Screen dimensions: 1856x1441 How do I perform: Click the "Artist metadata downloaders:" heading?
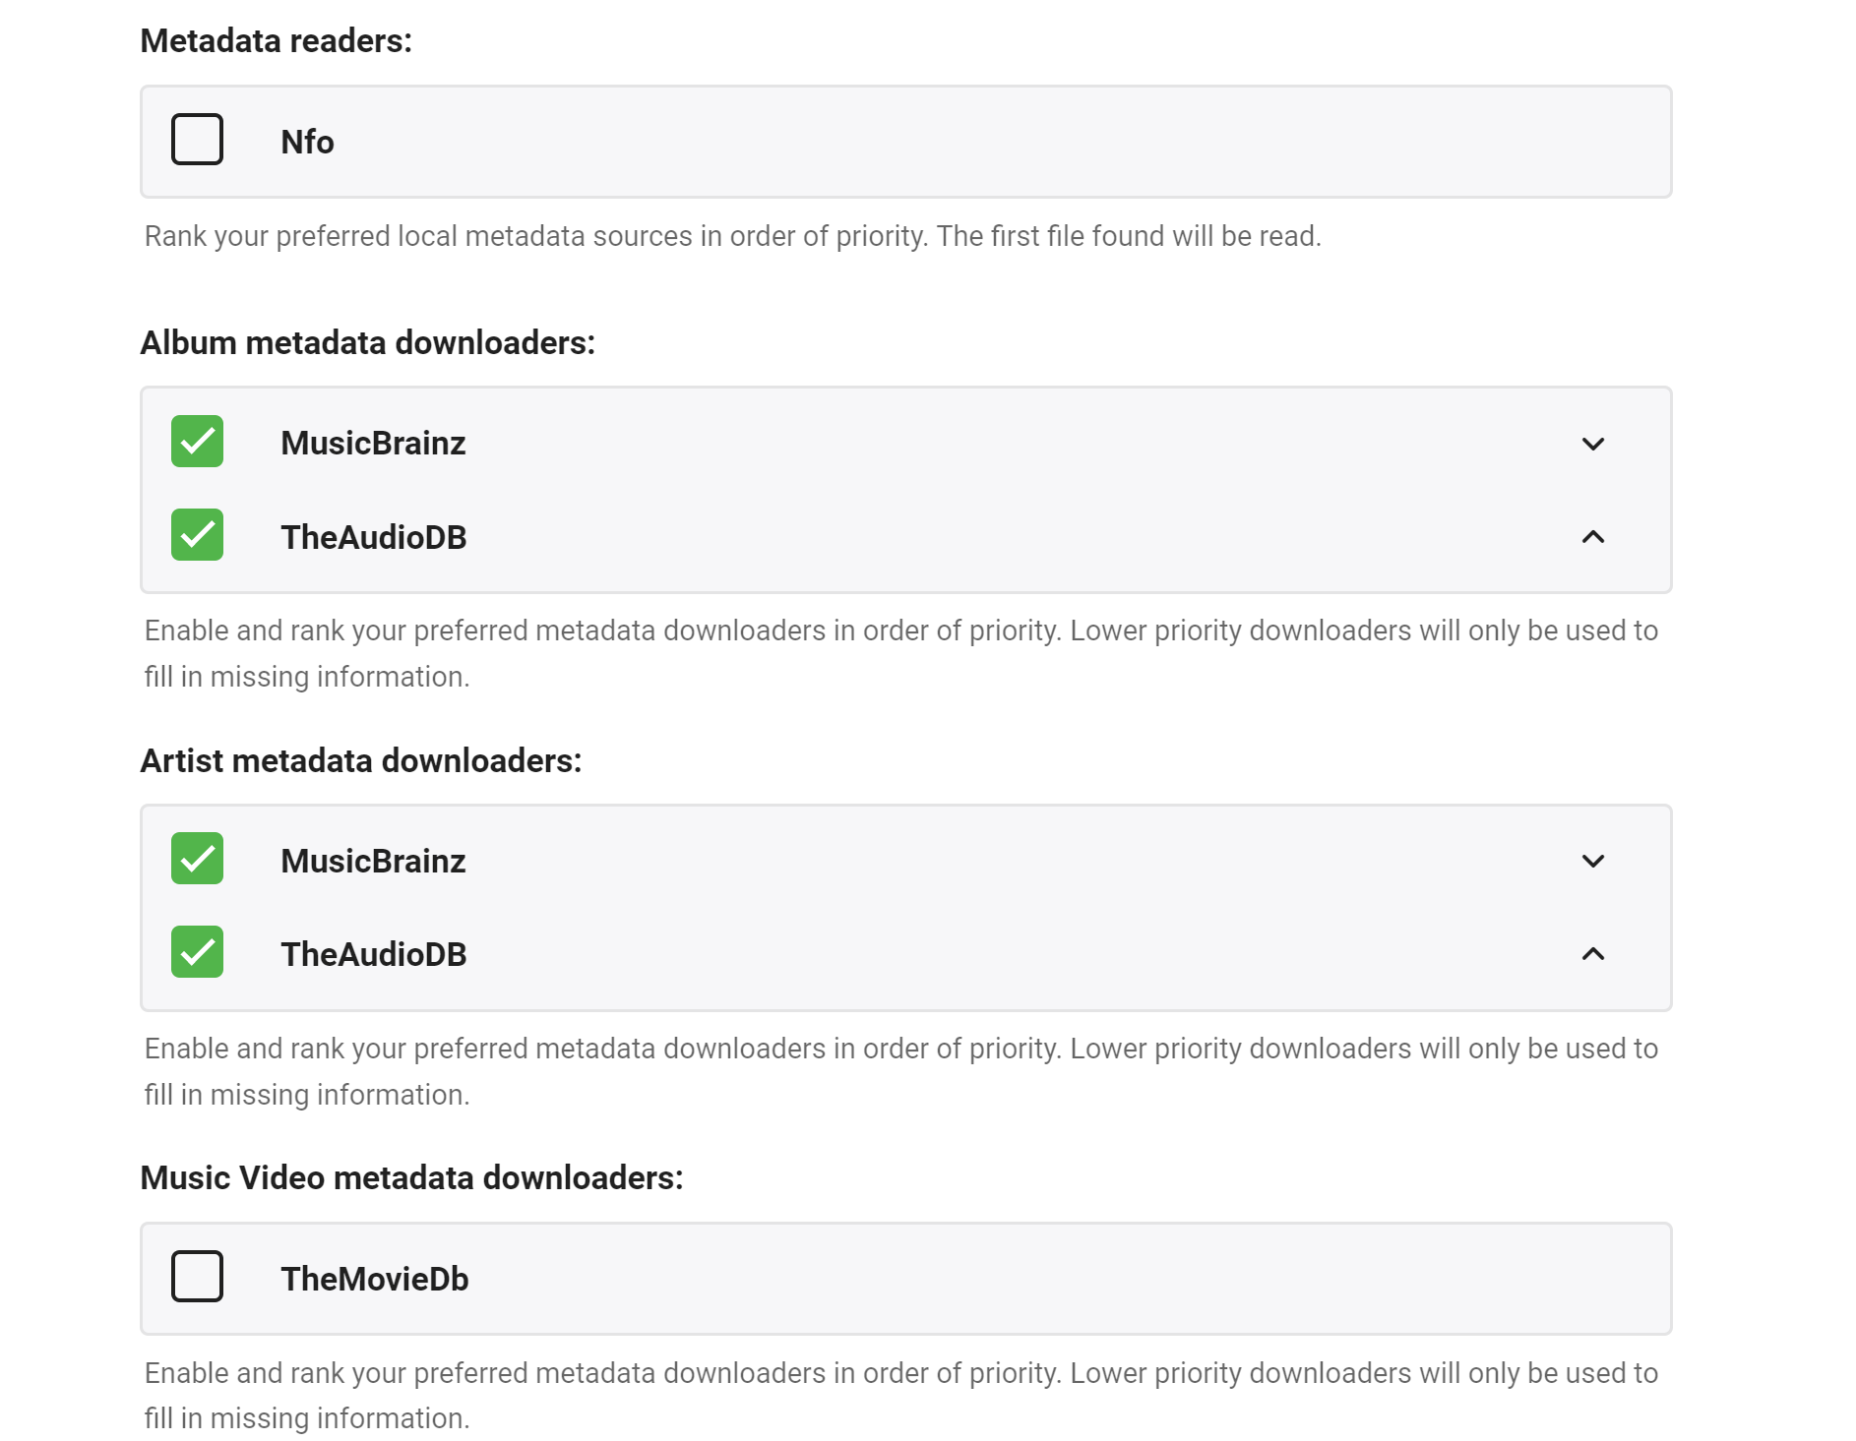point(360,760)
